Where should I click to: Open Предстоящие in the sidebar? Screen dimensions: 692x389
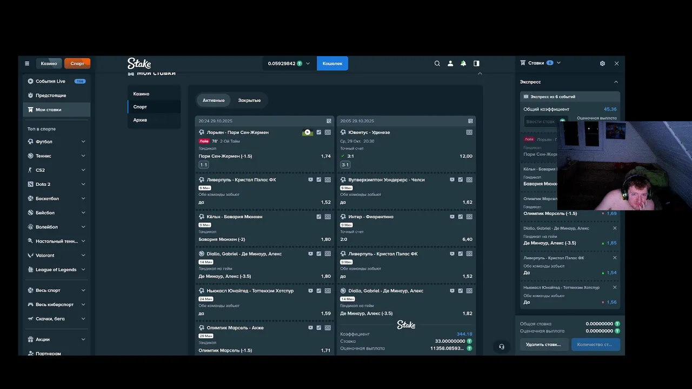coord(57,95)
